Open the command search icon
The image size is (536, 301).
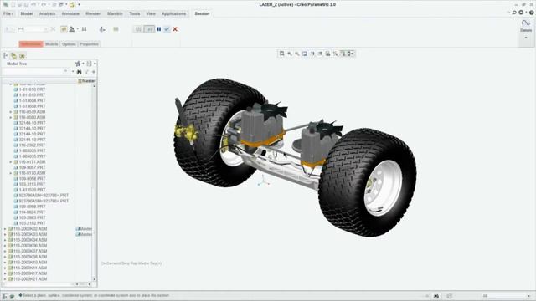tap(514, 13)
